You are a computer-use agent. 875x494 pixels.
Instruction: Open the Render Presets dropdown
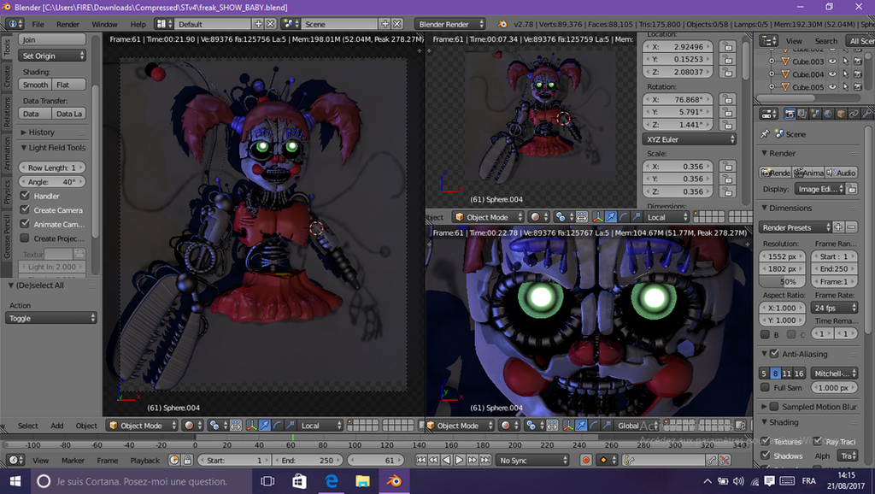pos(796,227)
